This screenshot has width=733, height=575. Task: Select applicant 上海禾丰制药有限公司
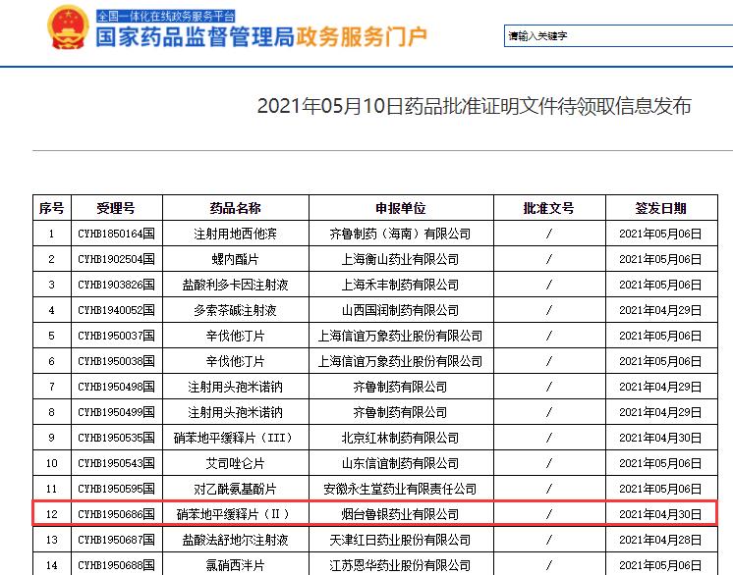[400, 285]
